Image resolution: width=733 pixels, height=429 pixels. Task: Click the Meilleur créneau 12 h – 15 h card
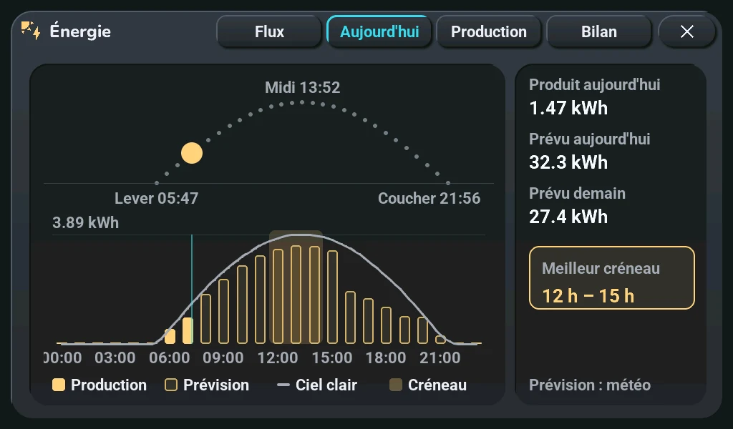point(612,277)
